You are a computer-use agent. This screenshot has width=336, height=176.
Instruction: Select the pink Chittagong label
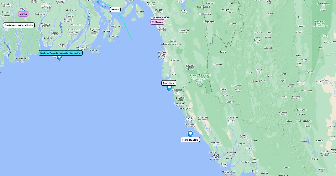[x=157, y=22]
